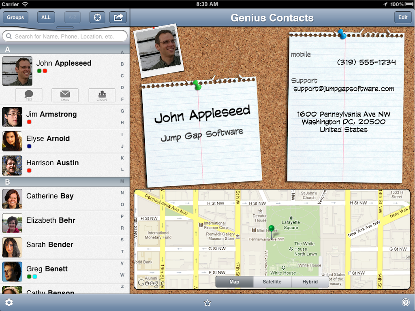Compose email to John Appleseed
Viewport: 415px width, 311px height.
pos(65,95)
